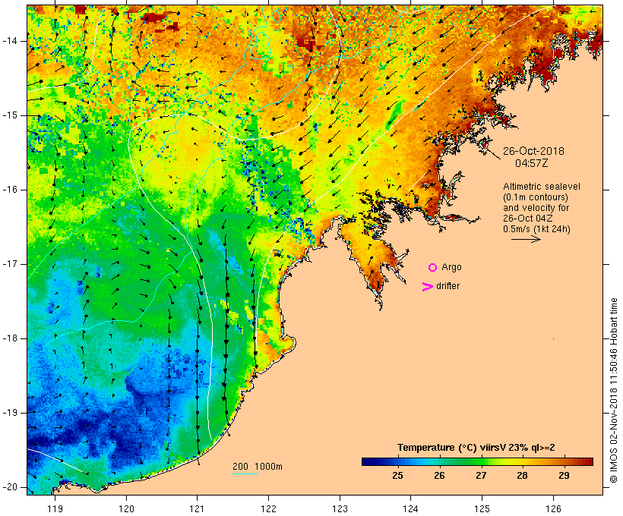Click the '200 1000m' depth contour label

(258, 467)
